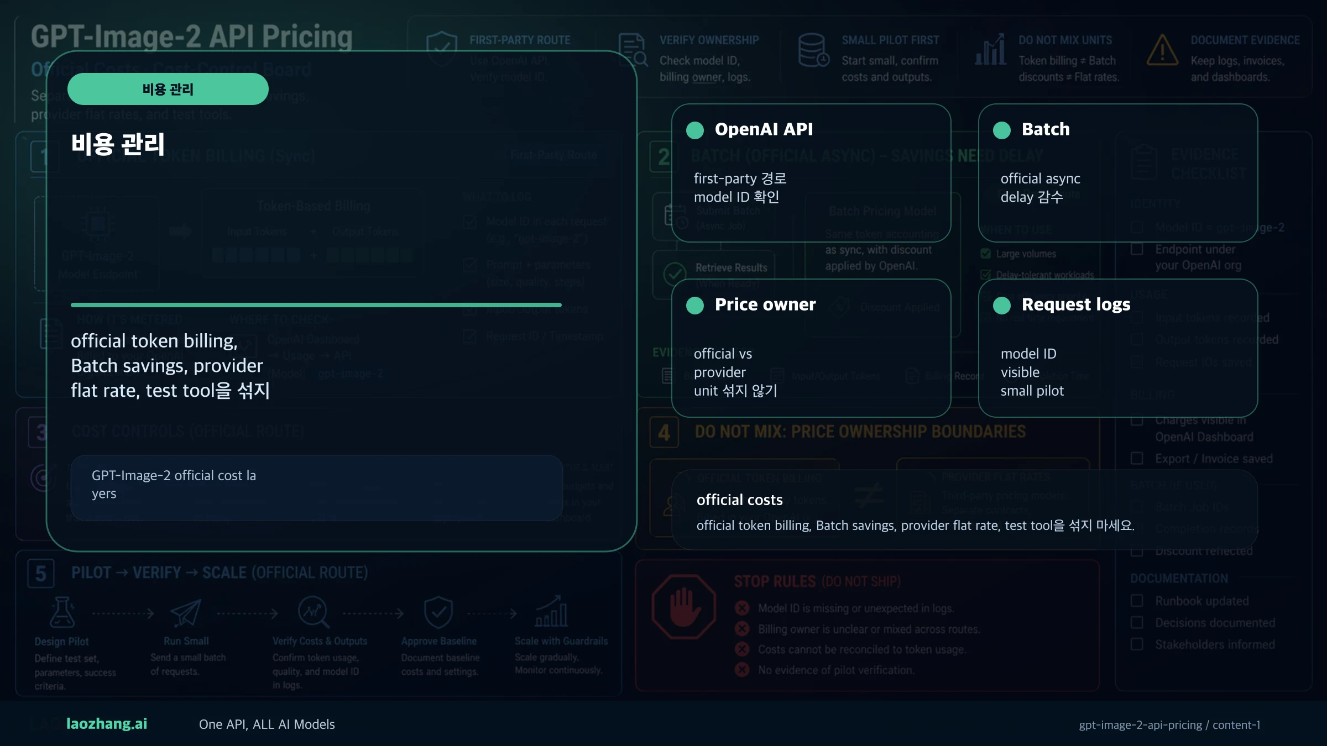This screenshot has height=746, width=1327.
Task: Click the Approve Baseline shield-check icon
Action: tap(438, 612)
